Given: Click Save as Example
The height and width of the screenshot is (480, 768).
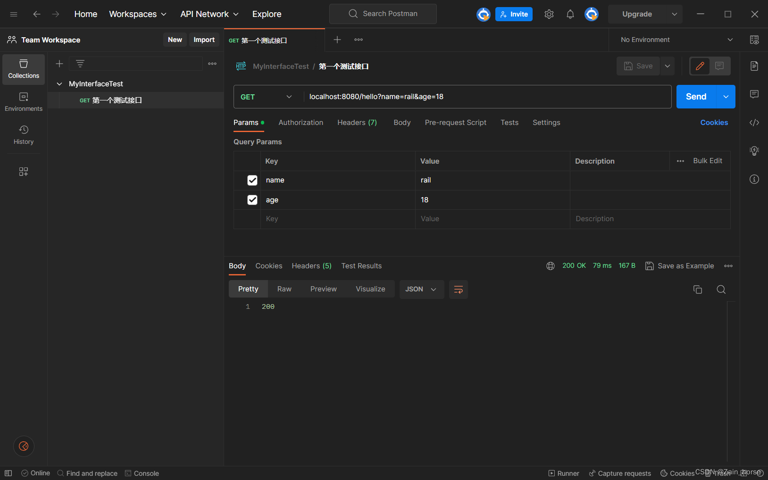Looking at the screenshot, I should point(679,266).
